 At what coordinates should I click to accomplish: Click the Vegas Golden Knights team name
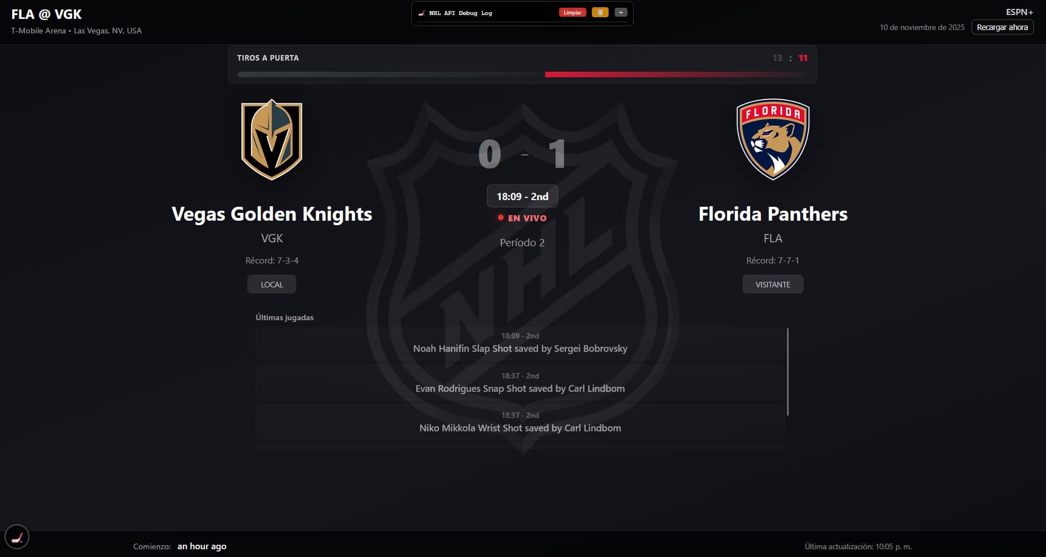(x=272, y=214)
